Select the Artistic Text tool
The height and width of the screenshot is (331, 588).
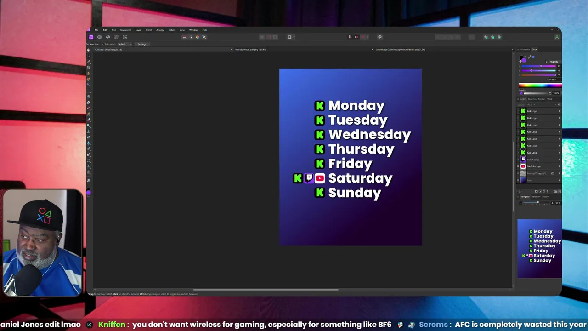tap(89, 166)
